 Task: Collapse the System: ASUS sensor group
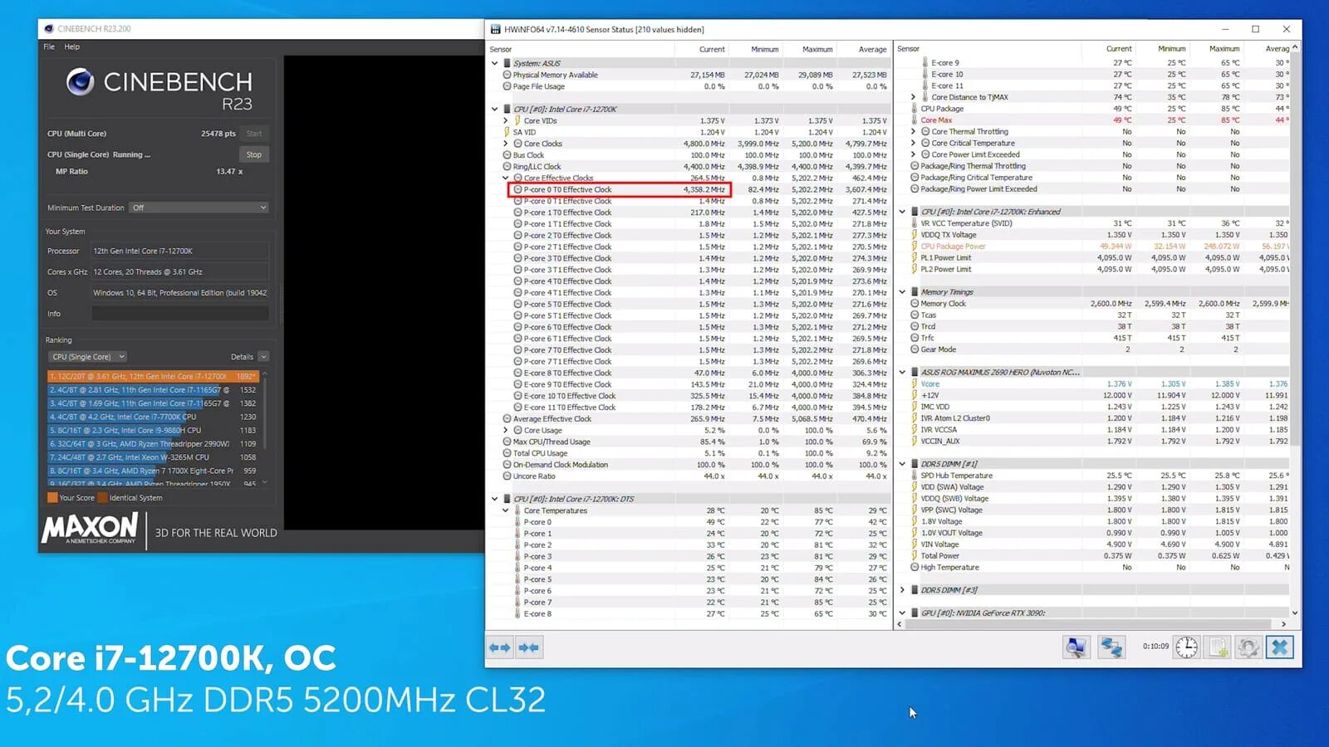tap(495, 63)
